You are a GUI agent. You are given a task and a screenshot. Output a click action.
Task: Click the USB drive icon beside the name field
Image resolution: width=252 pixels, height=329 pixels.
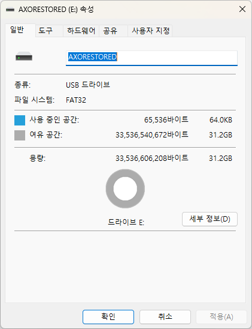[24, 56]
